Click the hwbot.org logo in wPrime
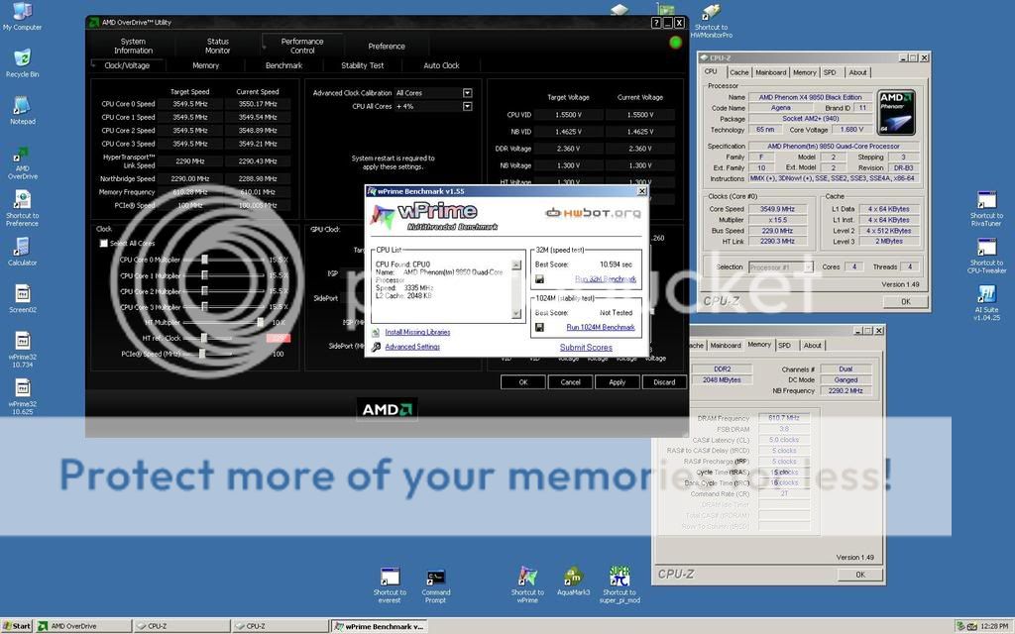The height and width of the screenshot is (634, 1015). pos(593,212)
